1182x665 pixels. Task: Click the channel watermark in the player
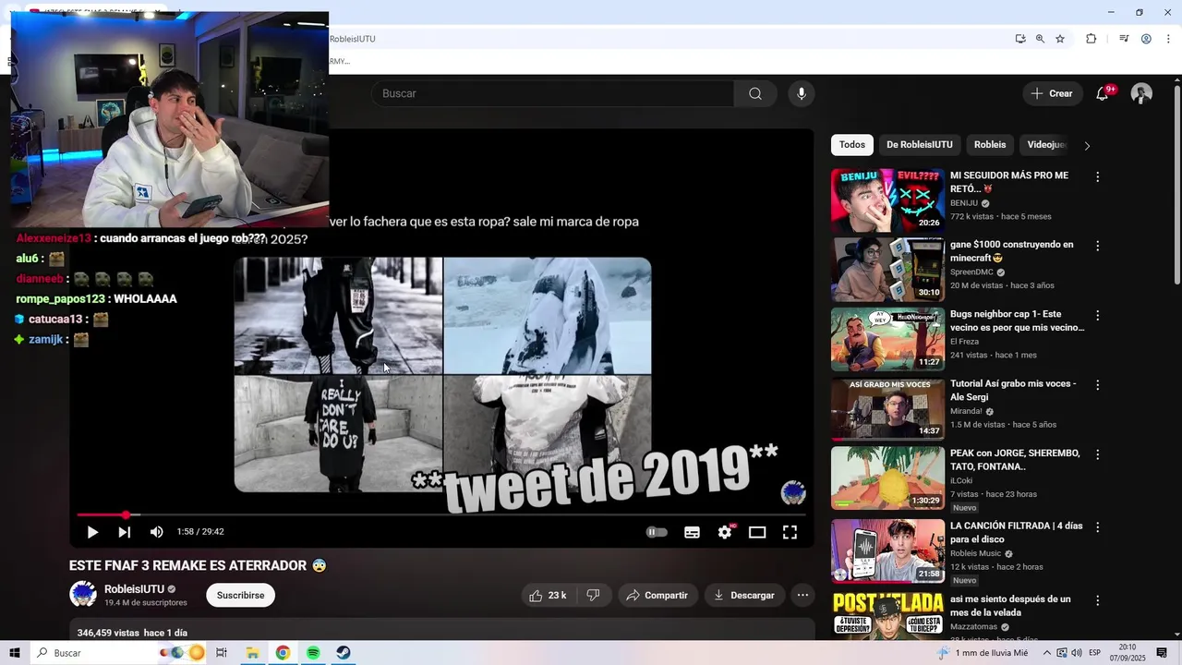[793, 492]
